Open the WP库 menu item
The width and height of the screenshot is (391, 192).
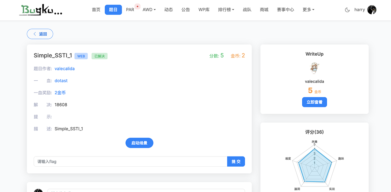click(x=204, y=10)
